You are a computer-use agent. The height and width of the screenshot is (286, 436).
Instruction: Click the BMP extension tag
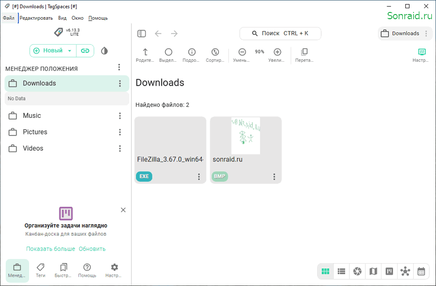click(220, 176)
